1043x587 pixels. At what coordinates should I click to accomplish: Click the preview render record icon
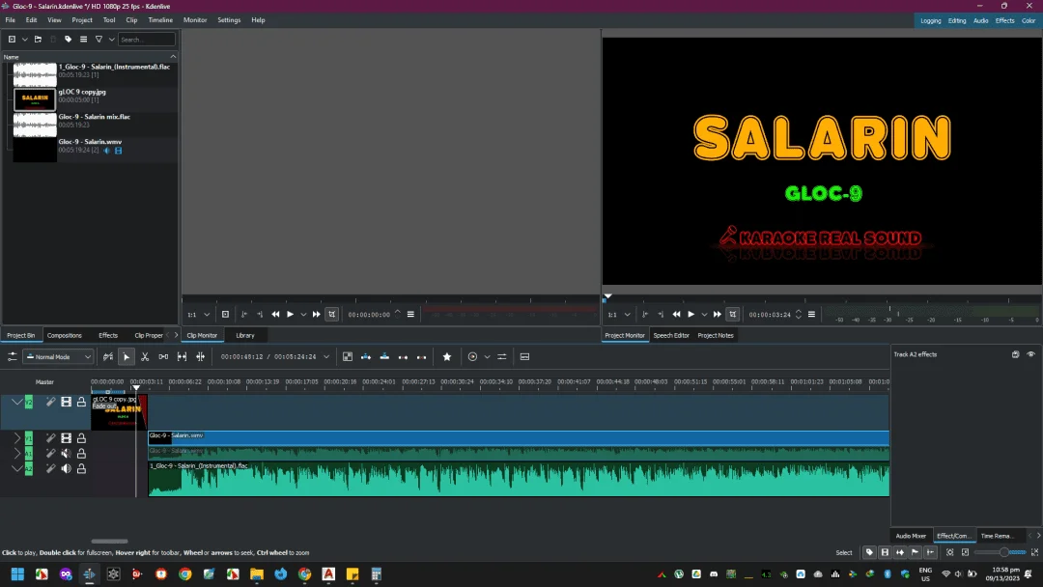coord(472,357)
